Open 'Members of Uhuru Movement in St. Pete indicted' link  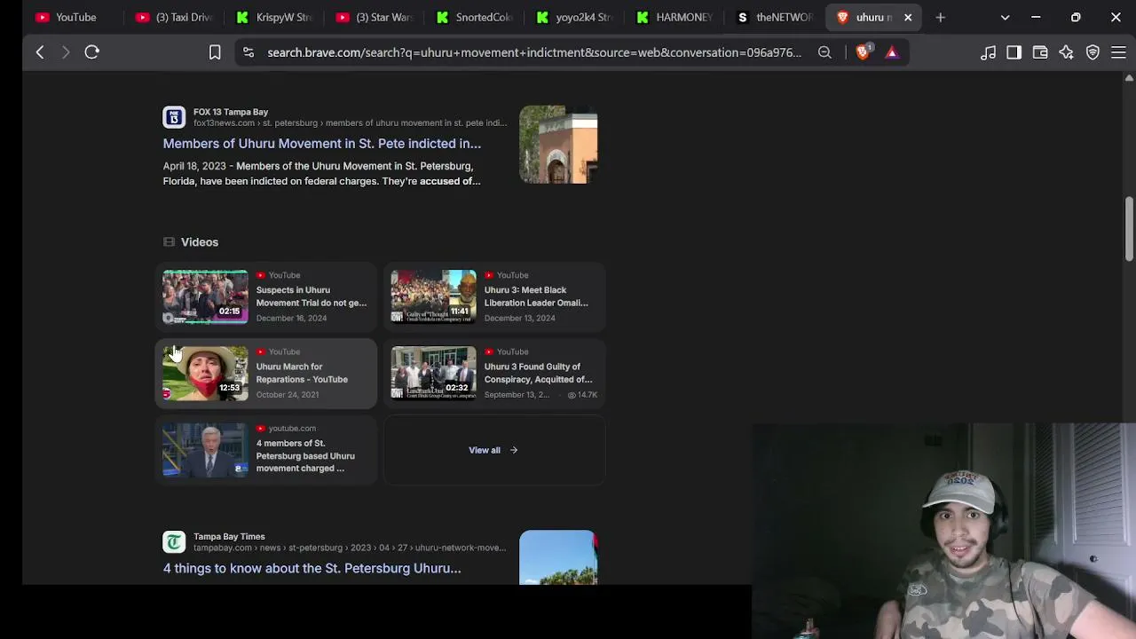pyautogui.click(x=322, y=143)
